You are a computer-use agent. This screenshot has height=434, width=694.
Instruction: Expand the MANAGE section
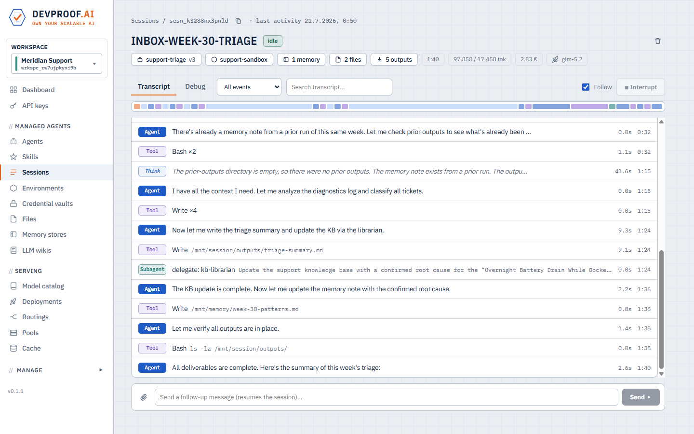56,370
